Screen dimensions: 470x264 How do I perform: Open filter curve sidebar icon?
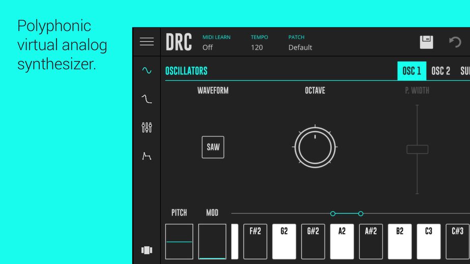pyautogui.click(x=146, y=99)
